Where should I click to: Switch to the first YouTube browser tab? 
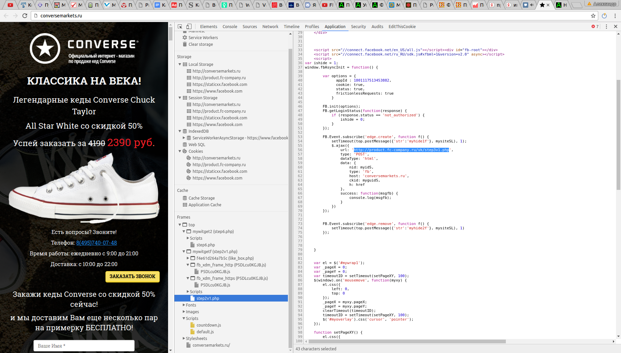pos(10,5)
